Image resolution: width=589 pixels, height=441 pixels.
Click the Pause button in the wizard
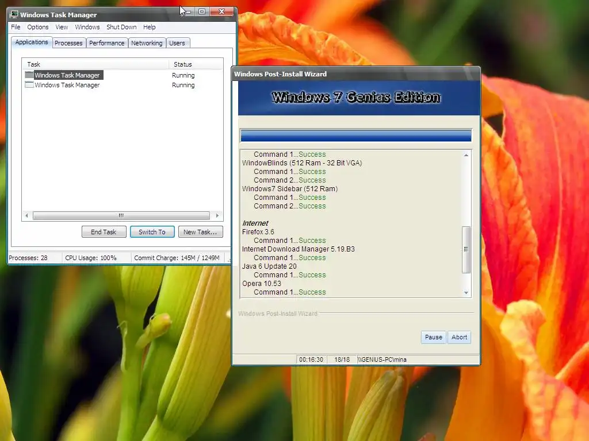[x=434, y=337]
